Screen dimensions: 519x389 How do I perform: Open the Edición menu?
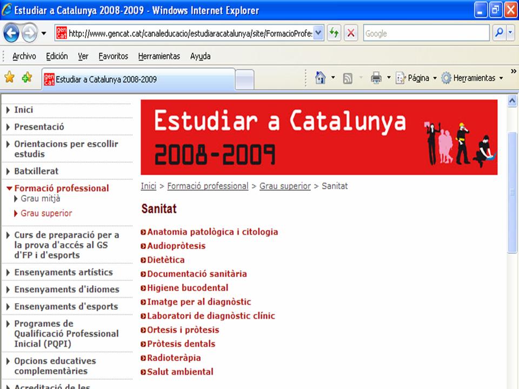[x=57, y=56]
